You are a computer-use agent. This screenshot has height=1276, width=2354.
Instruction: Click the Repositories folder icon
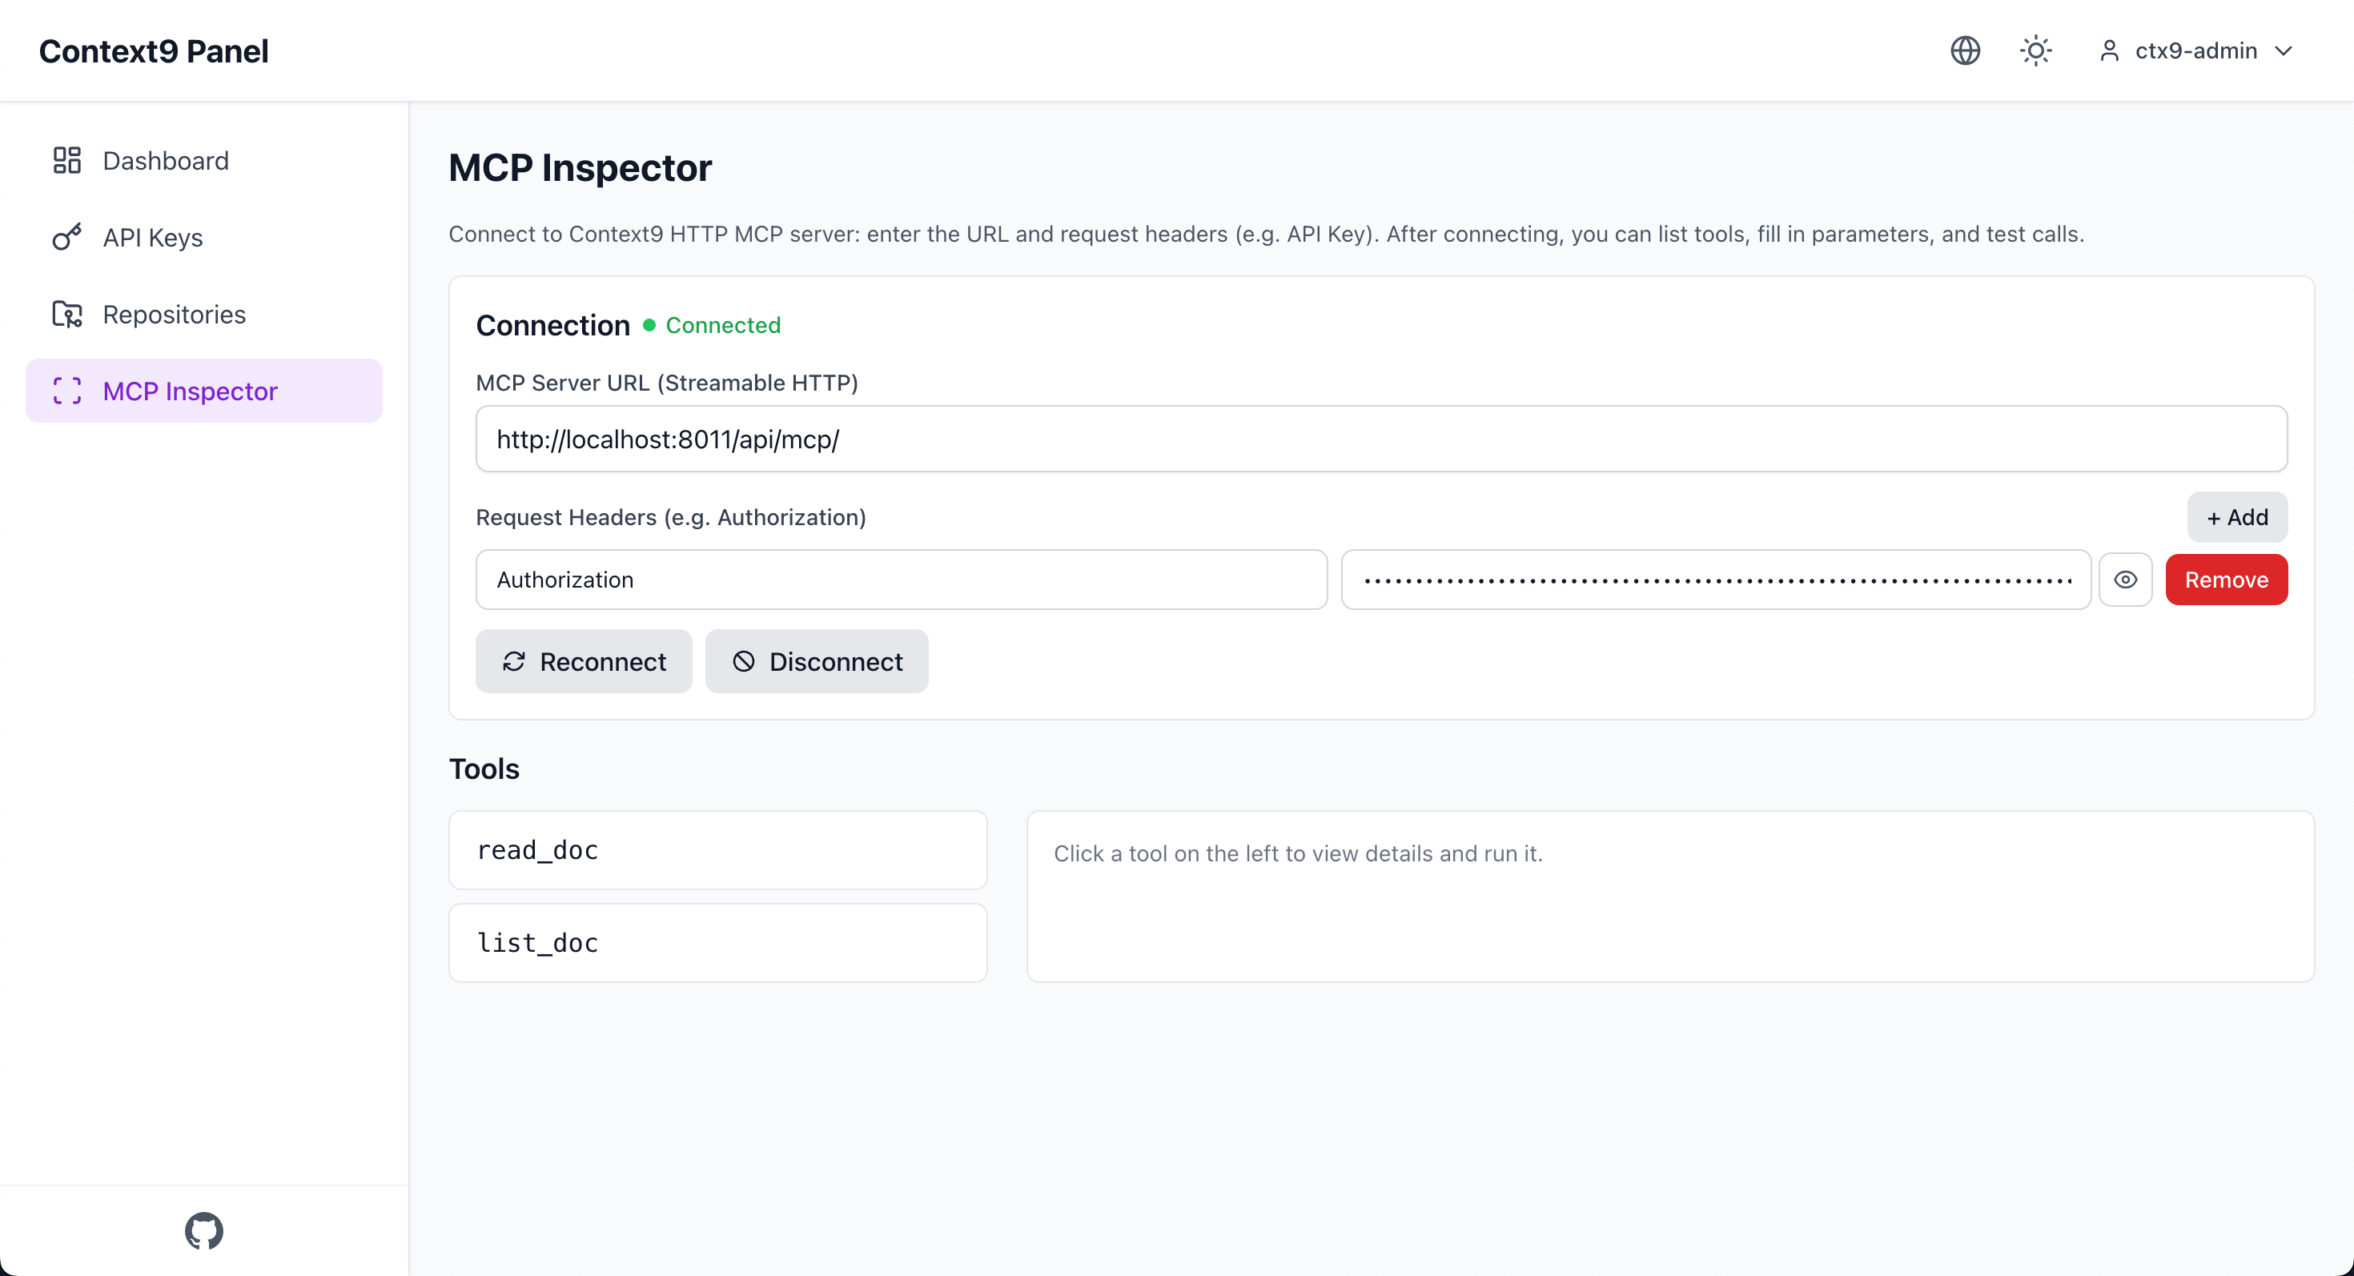66,315
